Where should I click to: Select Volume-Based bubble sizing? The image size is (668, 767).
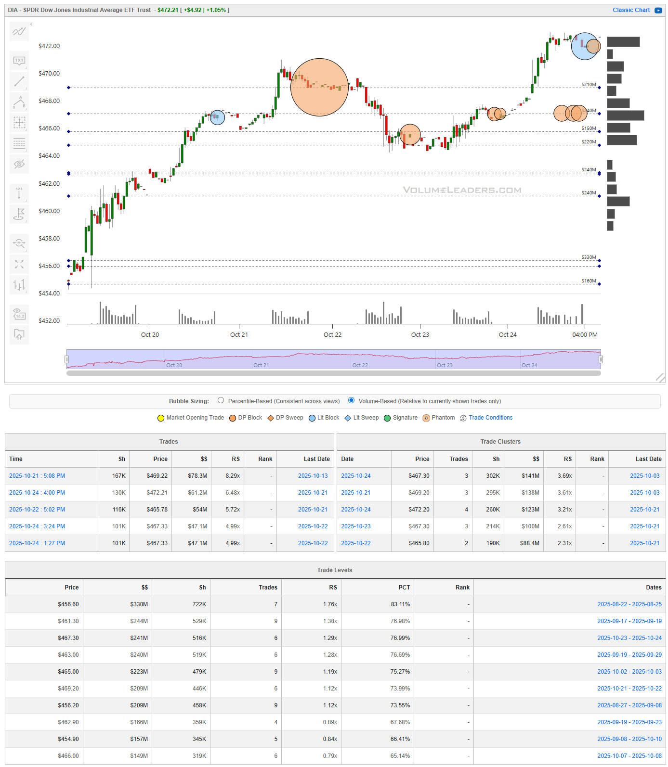click(351, 400)
